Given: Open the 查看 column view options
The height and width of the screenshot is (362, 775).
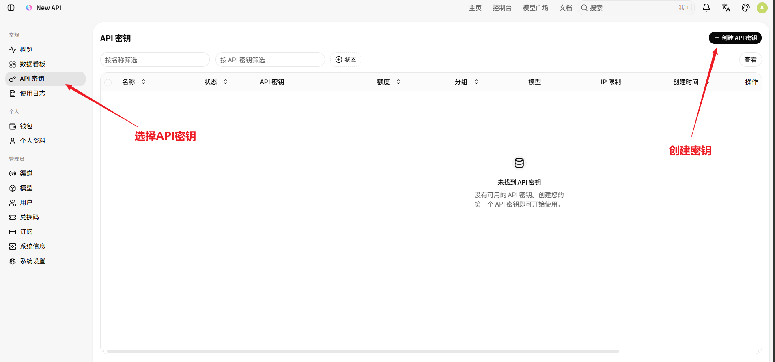Looking at the screenshot, I should pyautogui.click(x=750, y=60).
